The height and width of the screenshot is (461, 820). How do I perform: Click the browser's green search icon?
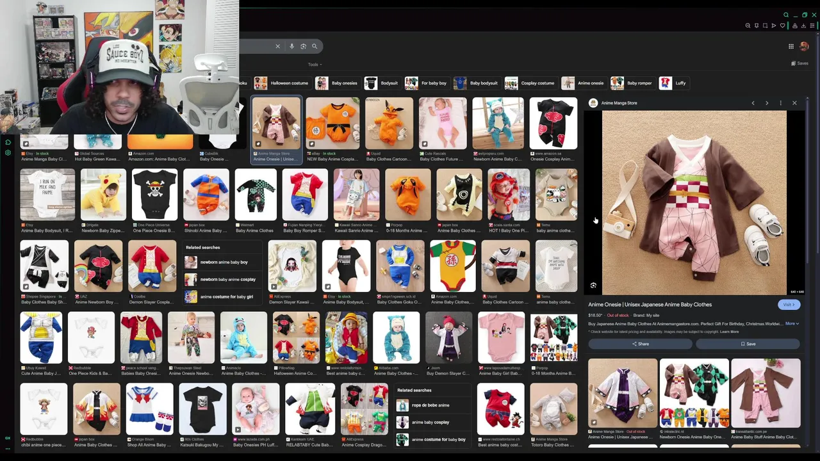786,15
